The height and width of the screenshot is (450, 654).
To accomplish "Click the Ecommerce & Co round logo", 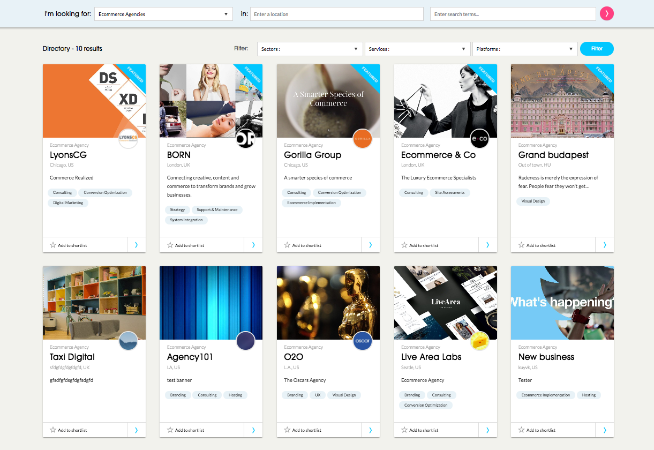I will coord(479,139).
